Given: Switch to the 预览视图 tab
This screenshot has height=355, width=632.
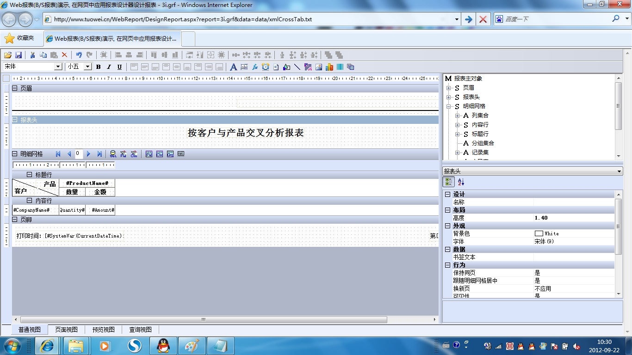Looking at the screenshot, I should 103,330.
